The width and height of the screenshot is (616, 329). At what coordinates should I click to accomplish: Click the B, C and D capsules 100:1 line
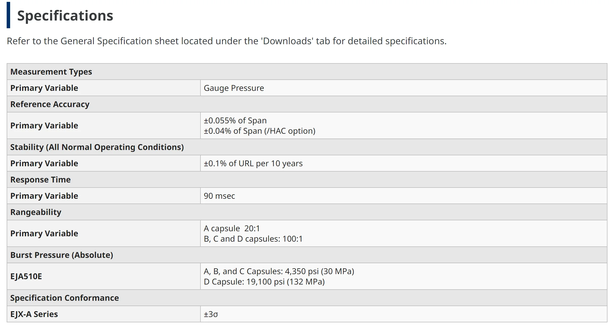point(253,239)
